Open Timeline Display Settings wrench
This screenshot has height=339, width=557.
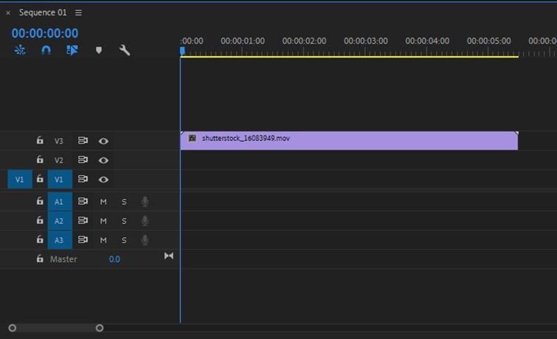(125, 50)
